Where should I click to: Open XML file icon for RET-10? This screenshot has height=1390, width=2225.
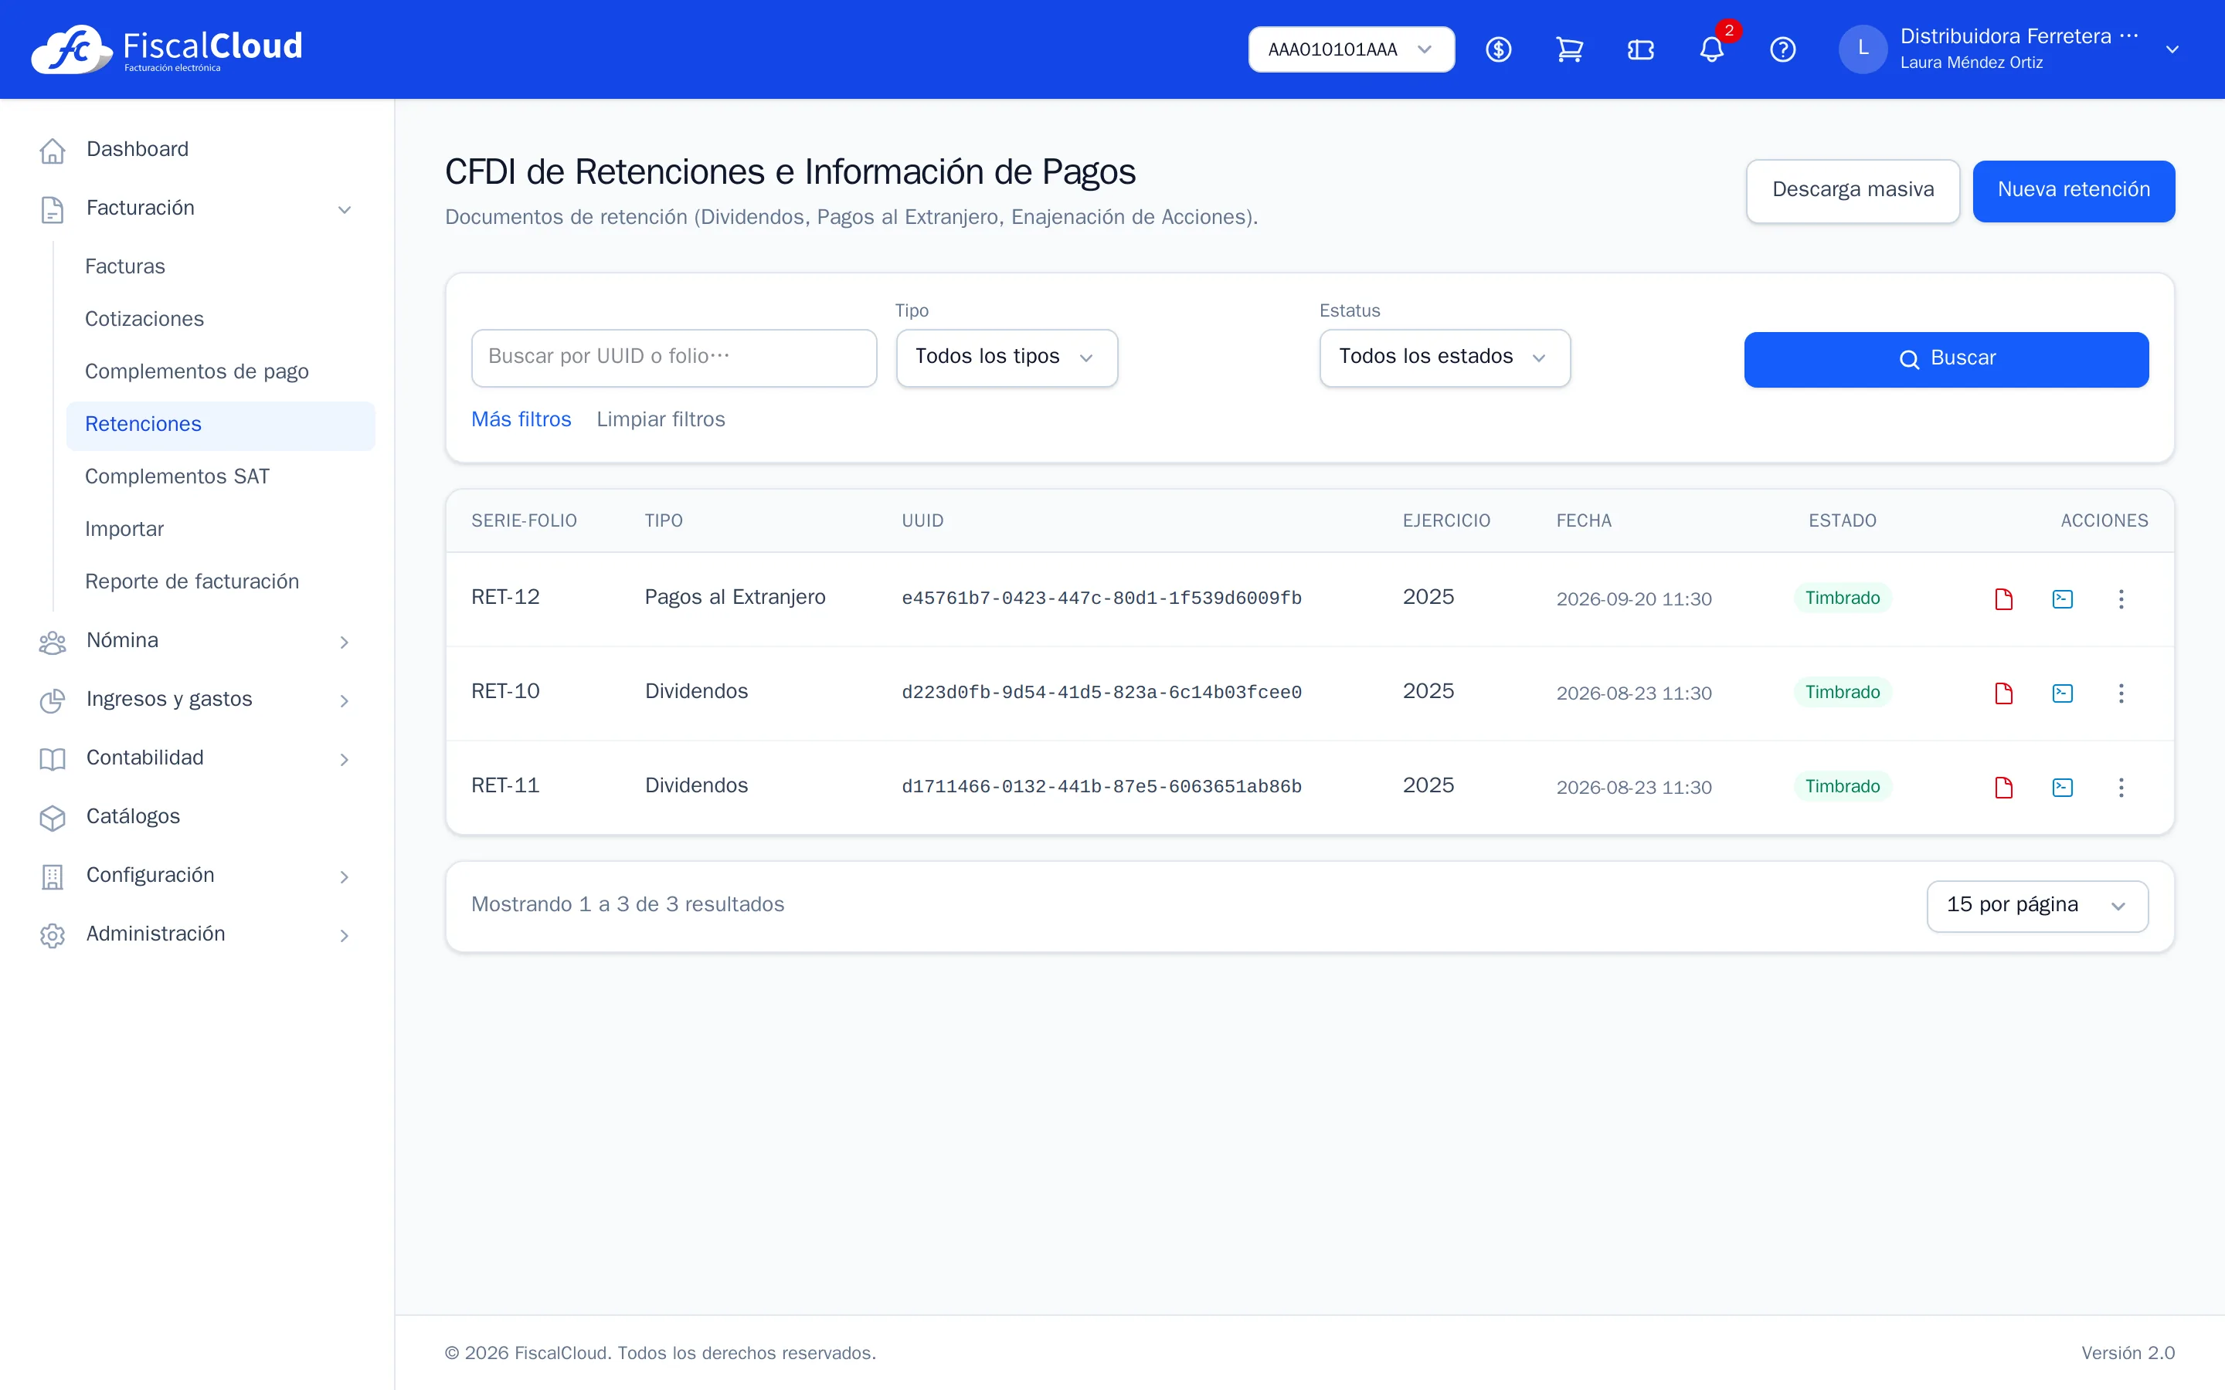click(2062, 693)
